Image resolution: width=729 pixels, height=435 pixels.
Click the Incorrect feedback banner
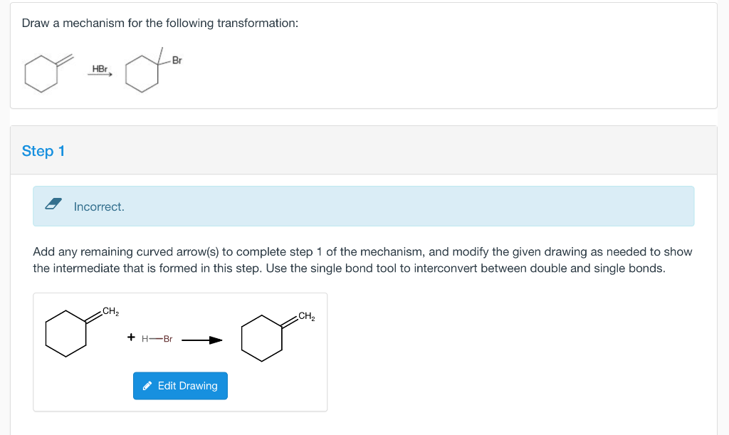[363, 206]
